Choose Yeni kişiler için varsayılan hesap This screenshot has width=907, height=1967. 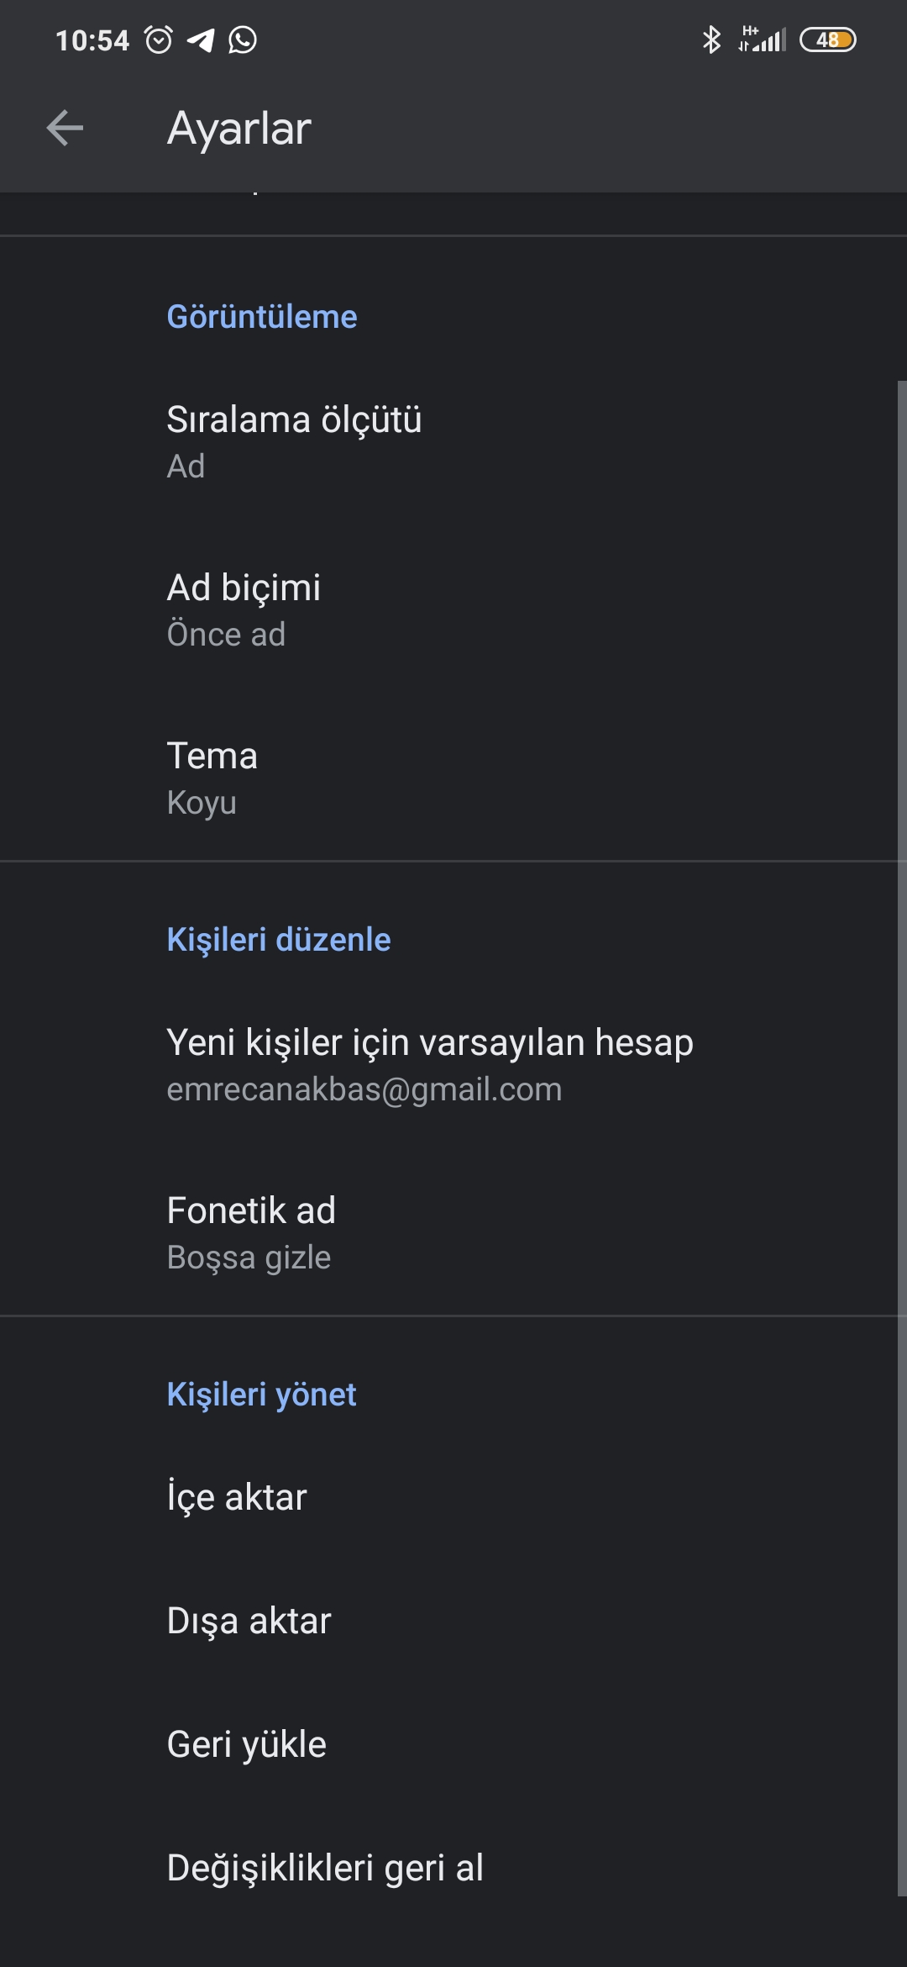[453, 1064]
